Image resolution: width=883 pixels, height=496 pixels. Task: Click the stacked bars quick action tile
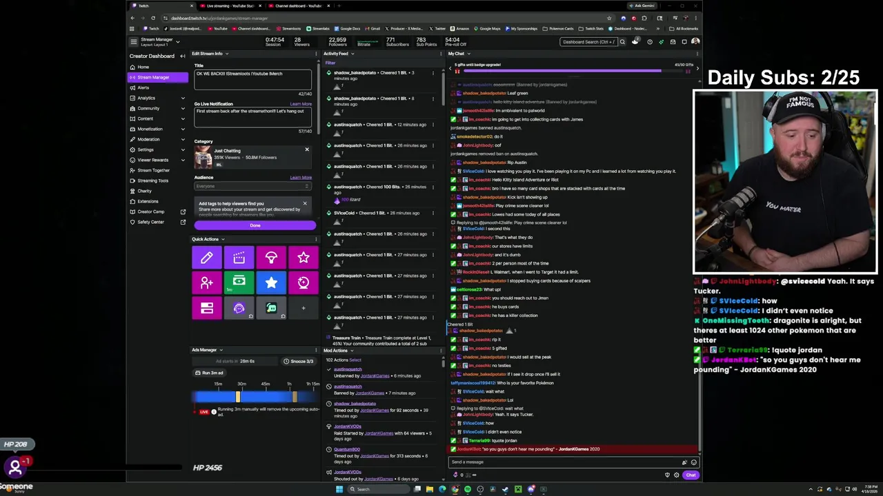[206, 308]
